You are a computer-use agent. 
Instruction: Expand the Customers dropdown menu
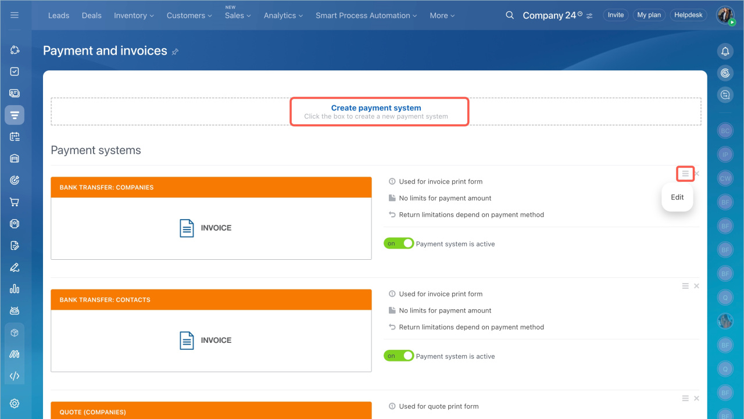[x=189, y=16]
